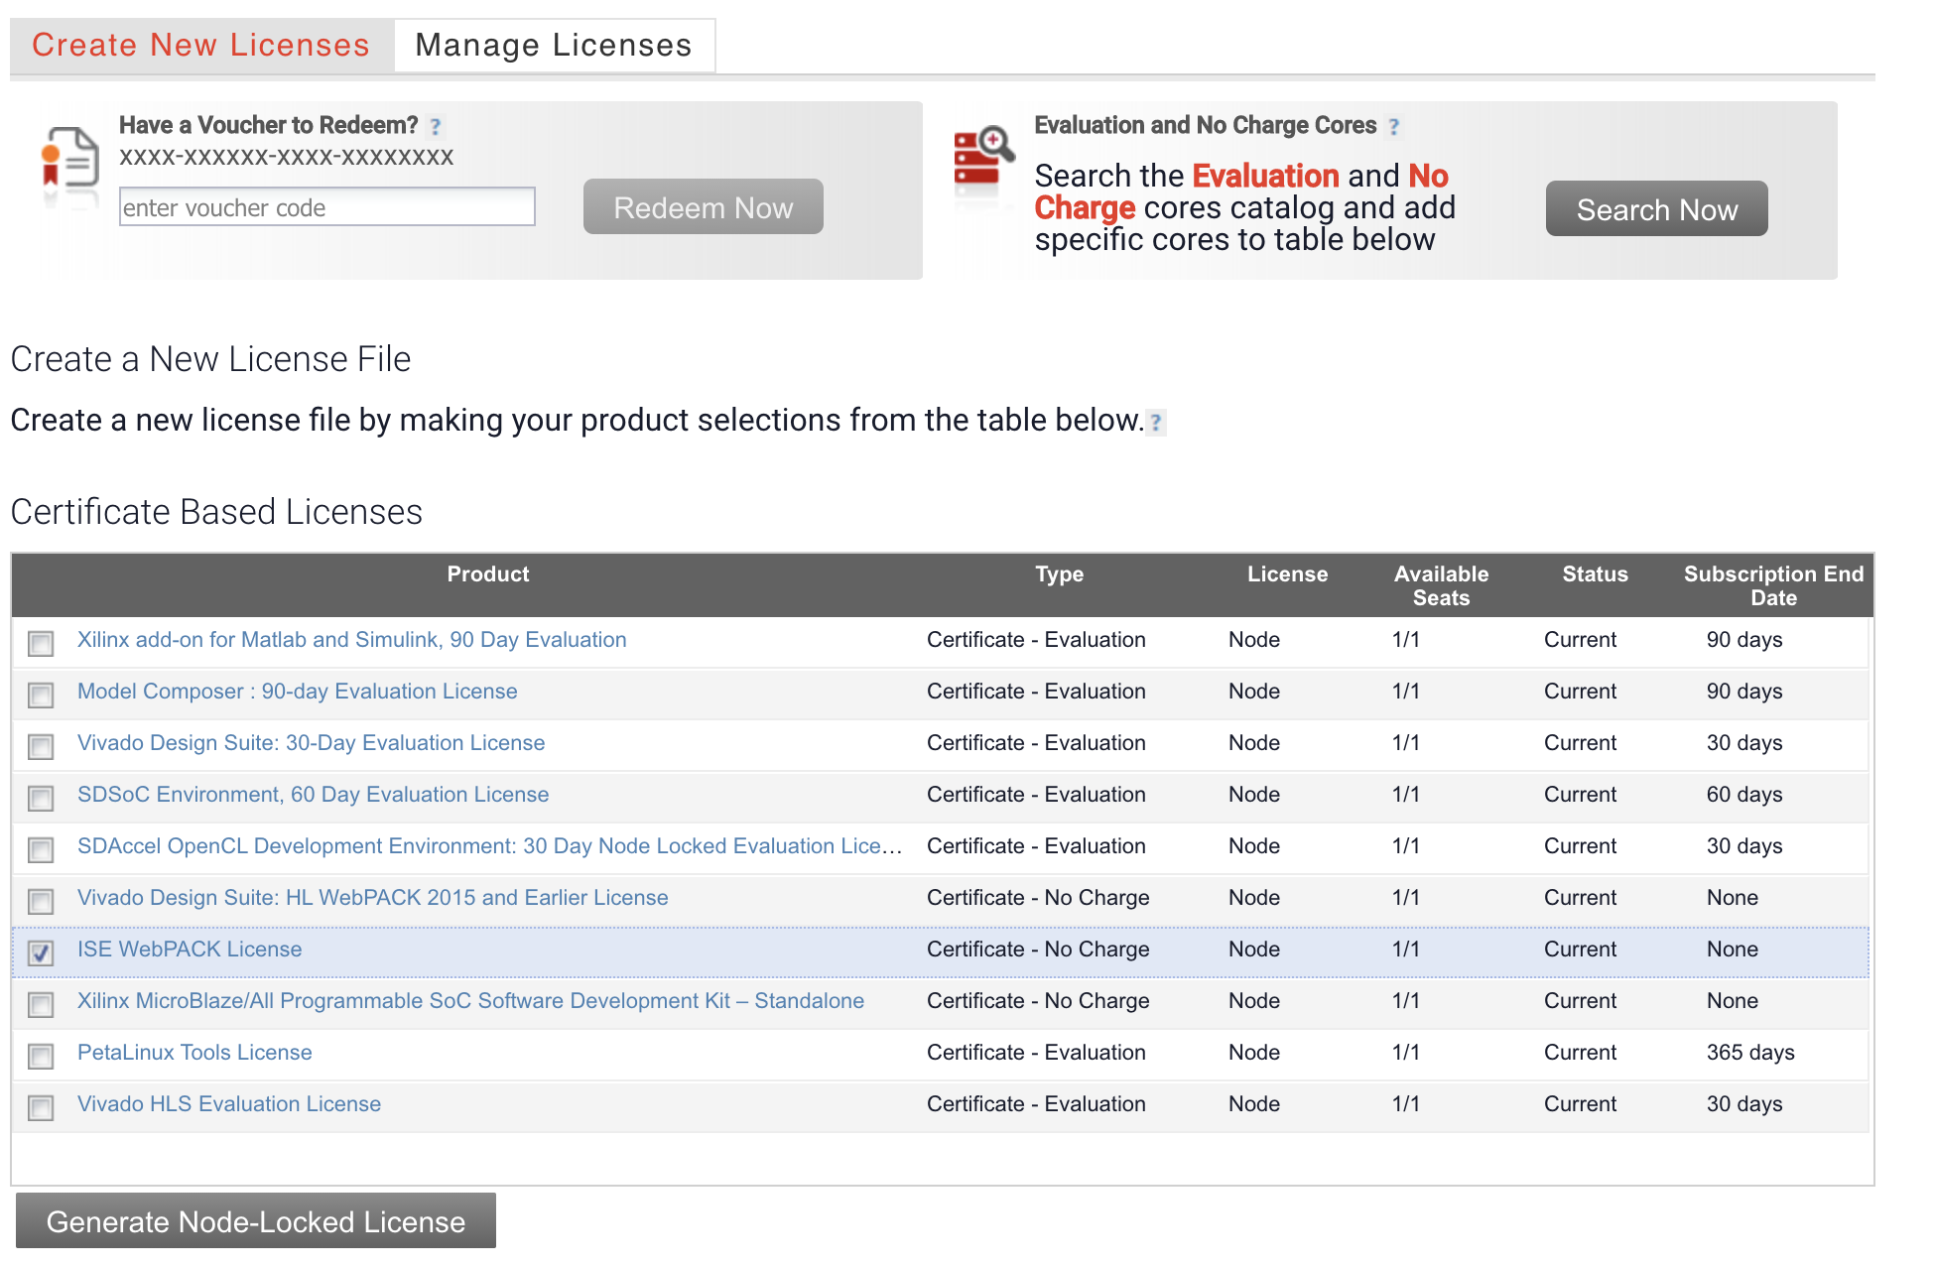Check the Model Composer 90-day Evaluation checkbox

41,695
